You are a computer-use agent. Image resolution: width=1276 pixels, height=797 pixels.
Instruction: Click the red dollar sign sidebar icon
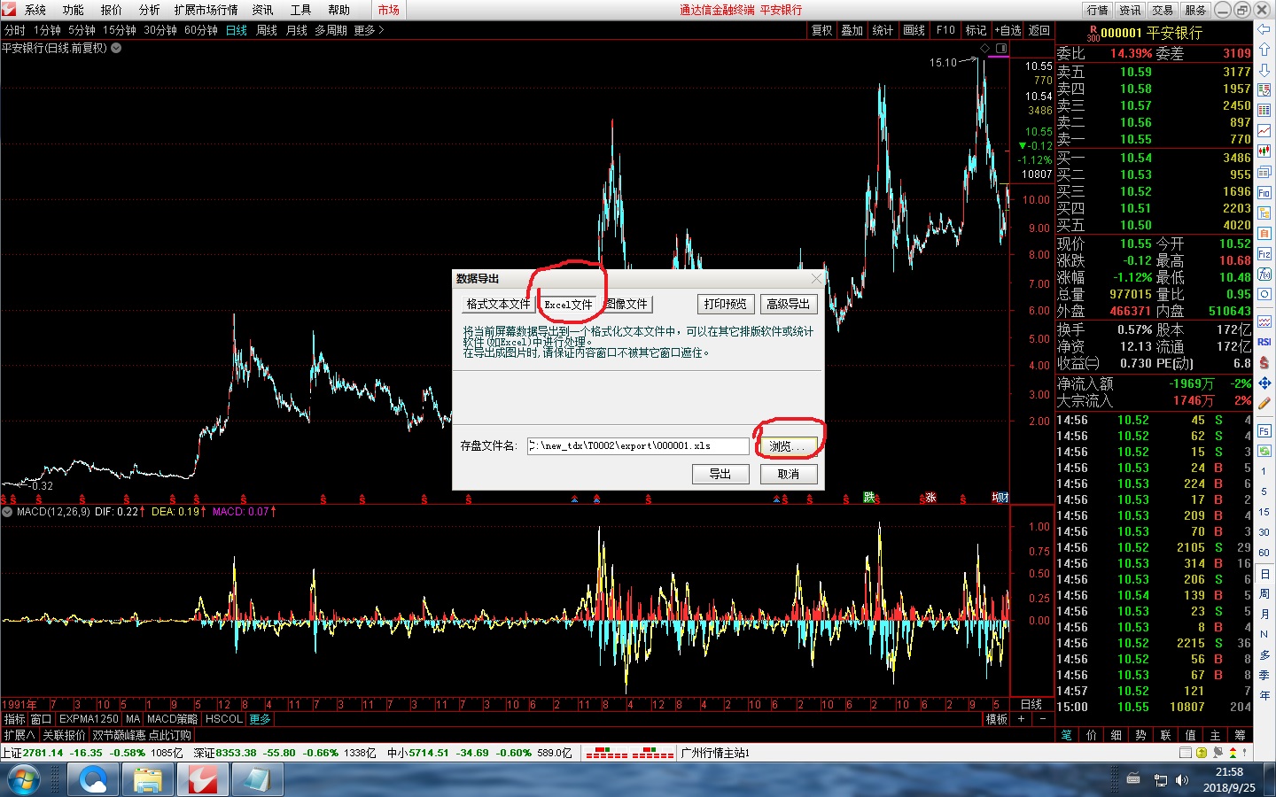click(1264, 362)
